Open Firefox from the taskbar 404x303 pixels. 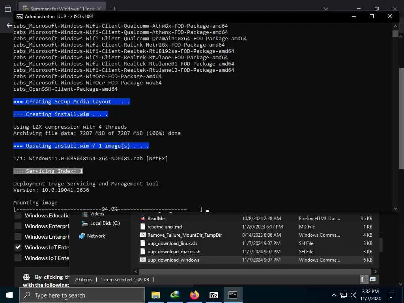point(195,295)
